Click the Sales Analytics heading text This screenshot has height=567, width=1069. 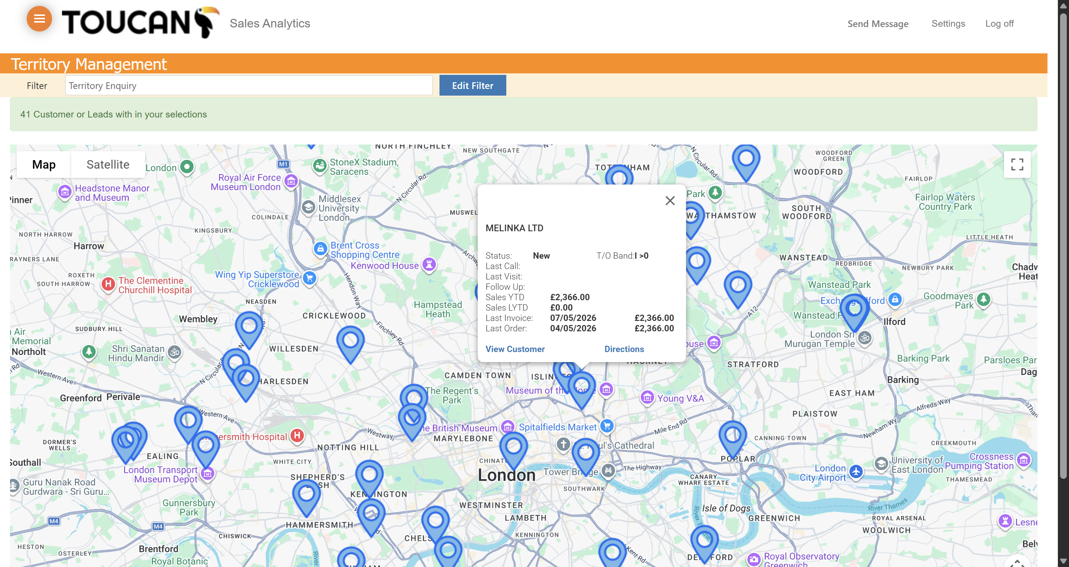270,23
